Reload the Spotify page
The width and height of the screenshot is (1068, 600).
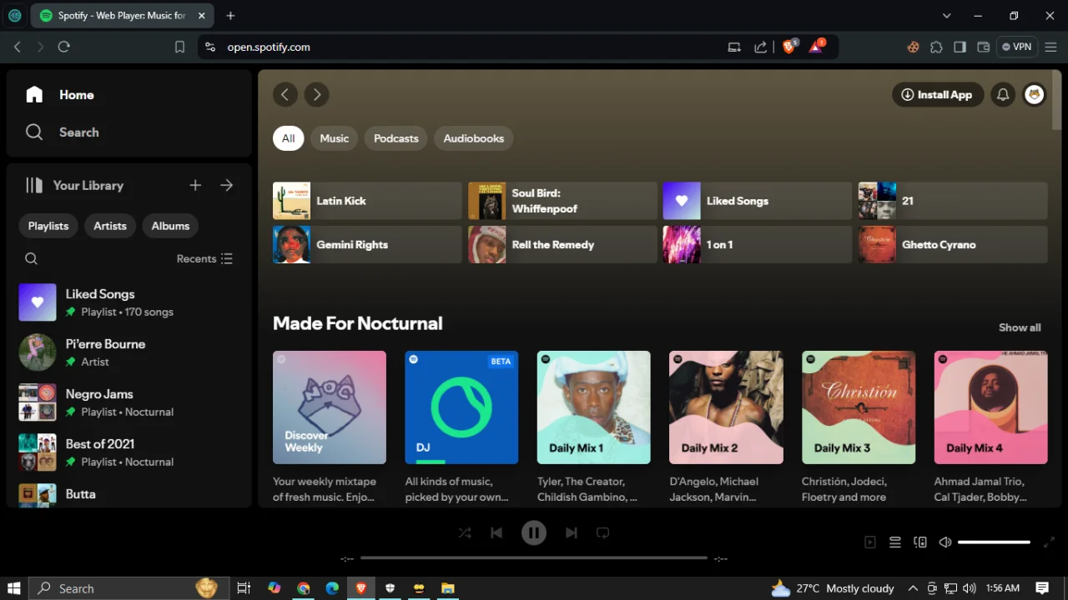[64, 47]
